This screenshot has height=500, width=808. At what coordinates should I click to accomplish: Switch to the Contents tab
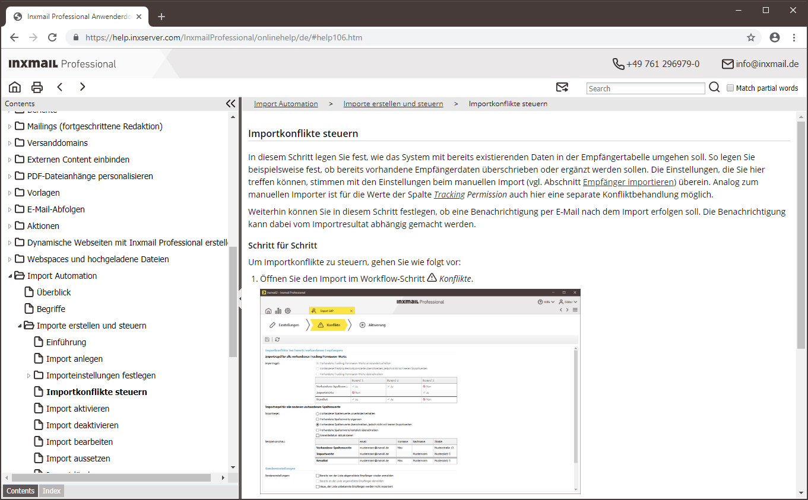click(x=21, y=491)
